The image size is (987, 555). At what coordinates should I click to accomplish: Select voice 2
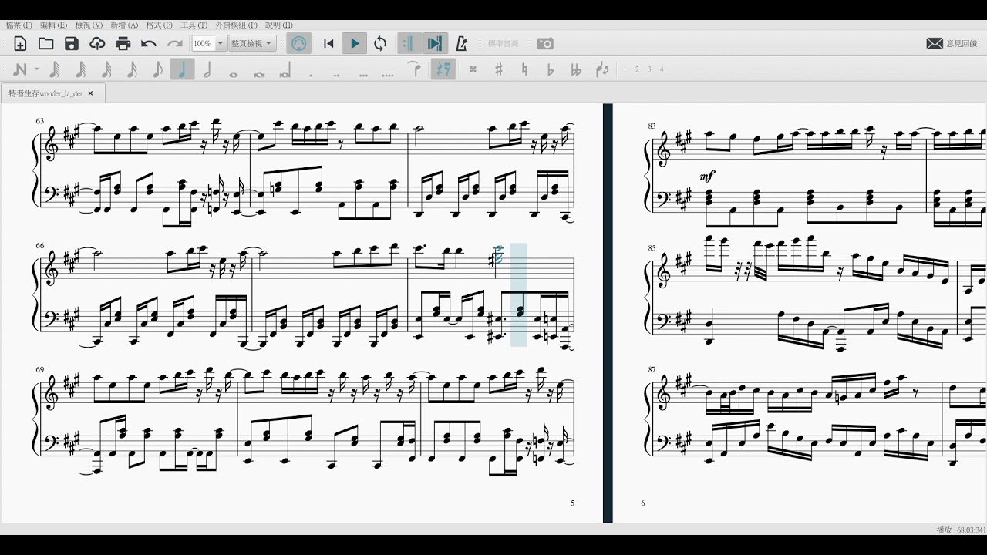coord(637,69)
